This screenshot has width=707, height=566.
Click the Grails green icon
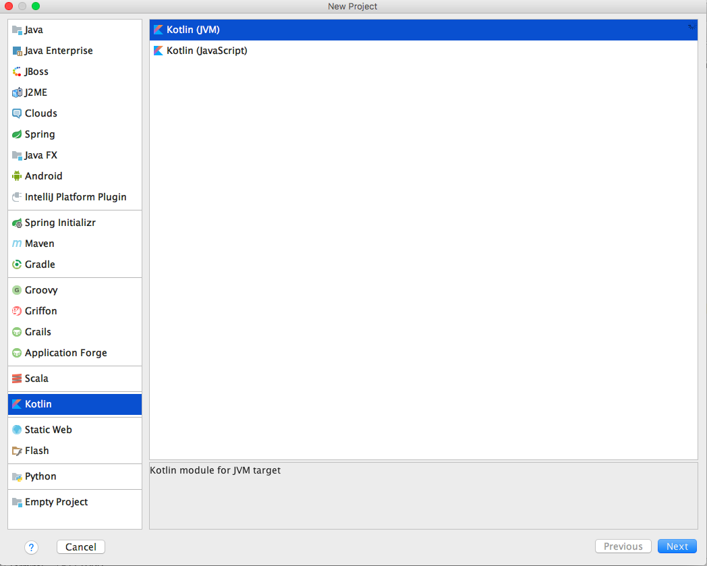click(17, 332)
